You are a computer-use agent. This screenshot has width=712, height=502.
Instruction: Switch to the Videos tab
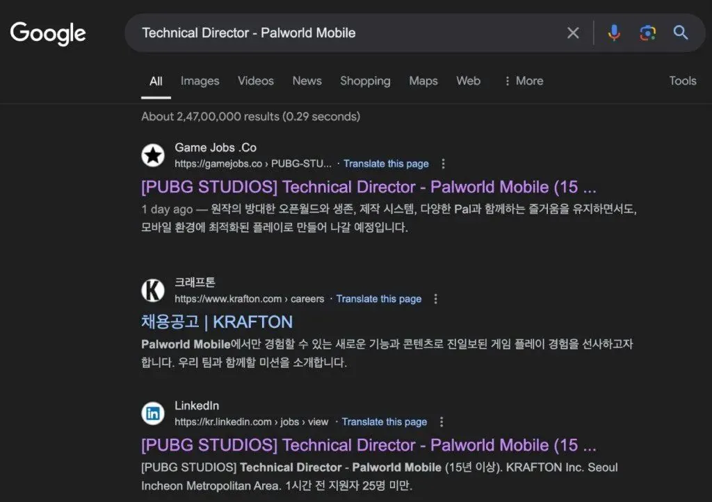256,81
